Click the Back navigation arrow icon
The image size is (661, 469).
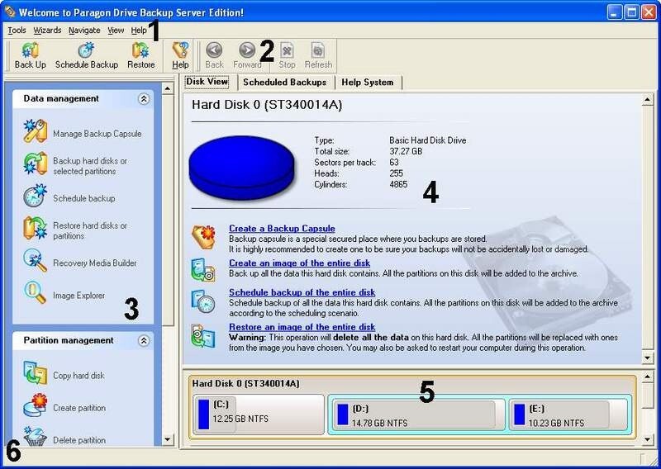[214, 50]
